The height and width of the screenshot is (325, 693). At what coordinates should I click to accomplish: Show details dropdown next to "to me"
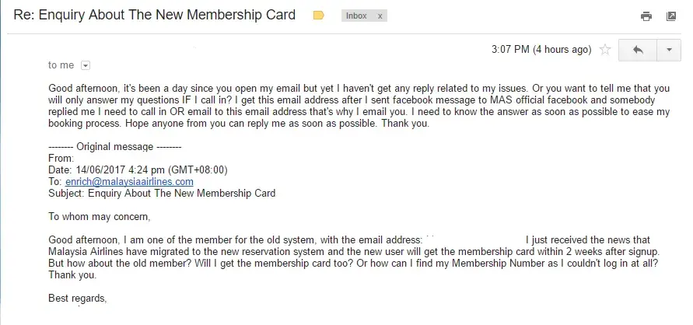pyautogui.click(x=86, y=65)
